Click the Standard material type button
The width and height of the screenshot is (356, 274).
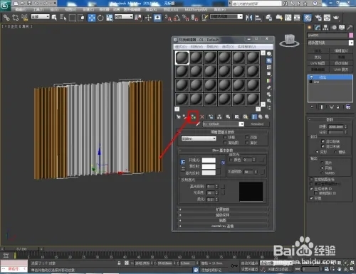coord(257,124)
